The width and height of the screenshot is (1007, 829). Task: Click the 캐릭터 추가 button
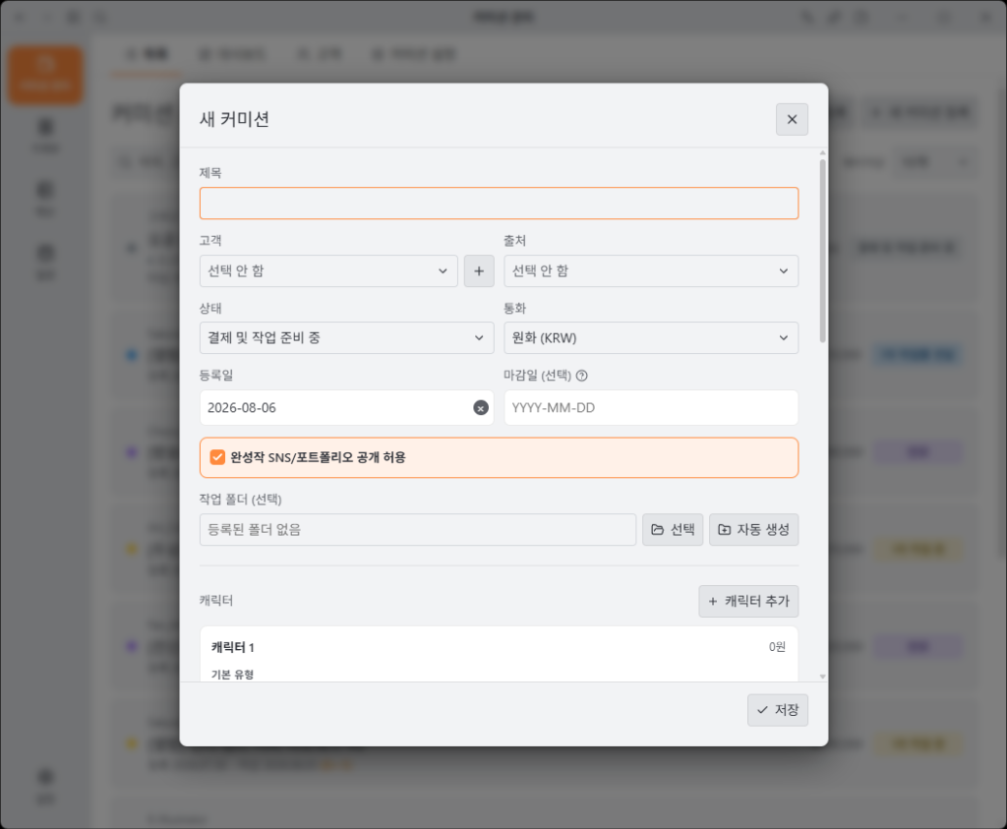click(x=748, y=601)
